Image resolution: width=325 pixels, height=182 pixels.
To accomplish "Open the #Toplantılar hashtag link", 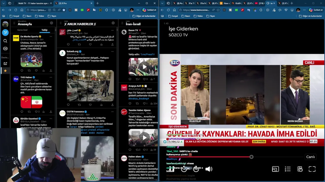I will pyautogui.click(x=103, y=130).
